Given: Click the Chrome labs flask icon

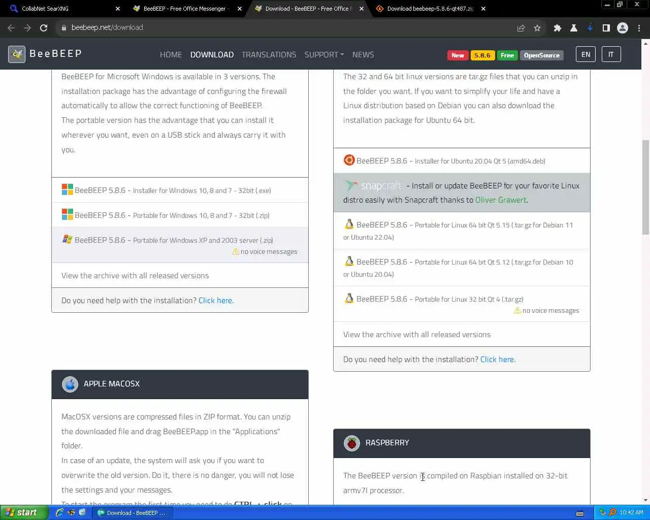Looking at the screenshot, I should (x=574, y=28).
